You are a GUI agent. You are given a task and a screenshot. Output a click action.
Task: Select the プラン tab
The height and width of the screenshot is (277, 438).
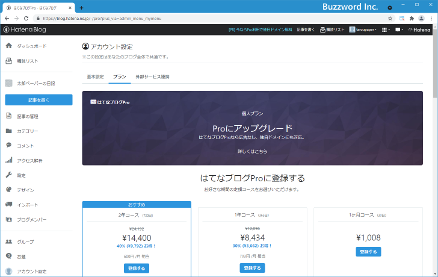[x=120, y=76]
